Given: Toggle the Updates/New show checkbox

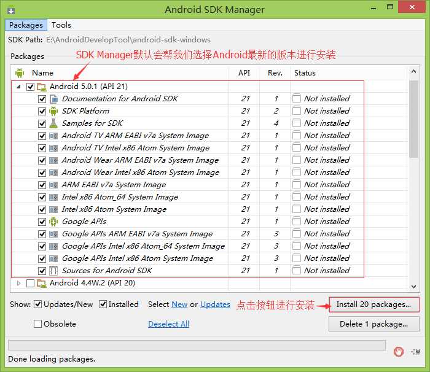Looking at the screenshot, I should tap(38, 304).
